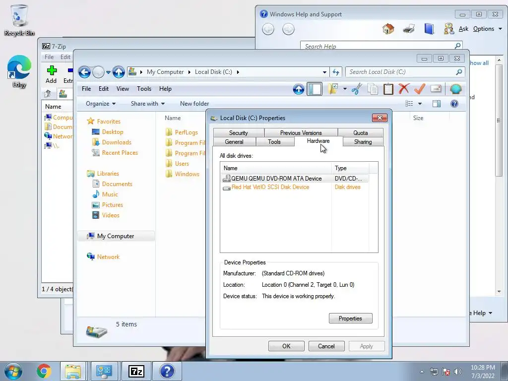This screenshot has height=381, width=508.
Task: Open the View menu in Explorer
Action: click(x=123, y=89)
